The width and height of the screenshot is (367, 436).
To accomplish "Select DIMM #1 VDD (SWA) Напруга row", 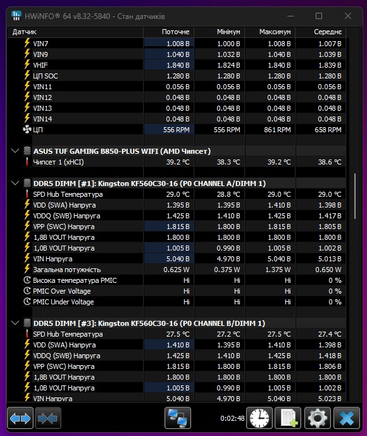I will pos(183,205).
